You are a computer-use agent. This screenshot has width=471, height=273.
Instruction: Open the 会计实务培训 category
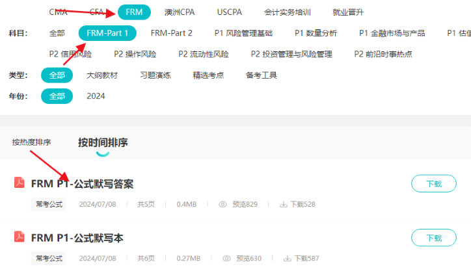point(288,12)
